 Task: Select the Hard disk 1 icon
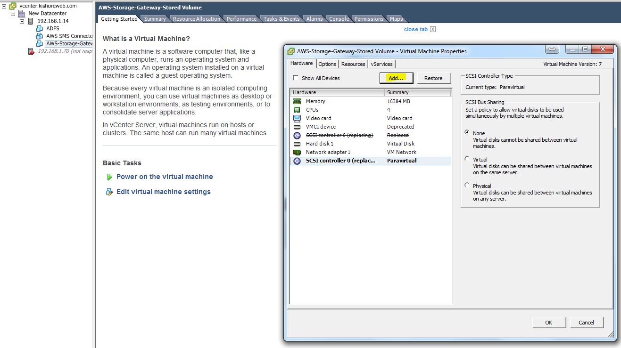tap(297, 144)
